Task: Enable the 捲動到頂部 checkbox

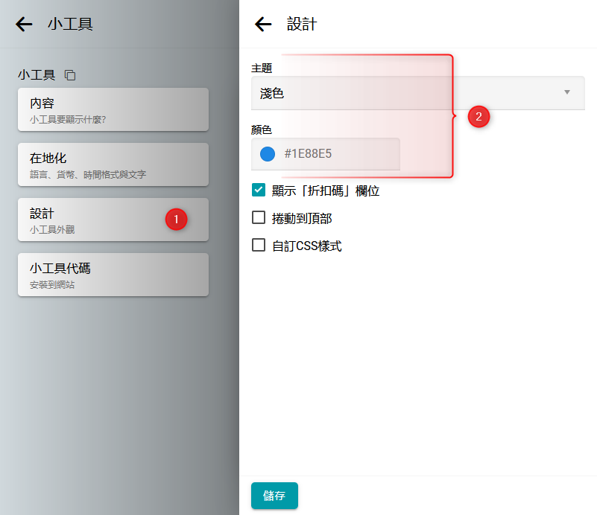Action: 259,218
